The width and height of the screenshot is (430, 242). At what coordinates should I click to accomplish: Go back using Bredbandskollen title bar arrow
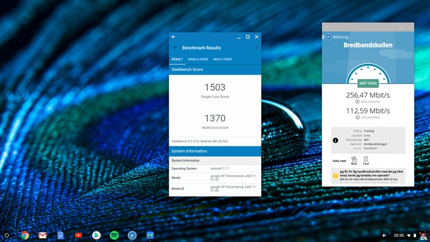coord(327,27)
